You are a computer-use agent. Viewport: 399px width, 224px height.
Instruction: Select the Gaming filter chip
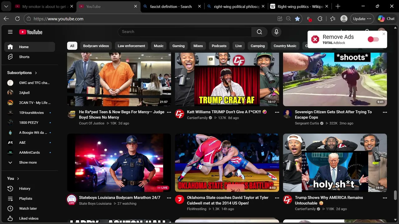179,46
